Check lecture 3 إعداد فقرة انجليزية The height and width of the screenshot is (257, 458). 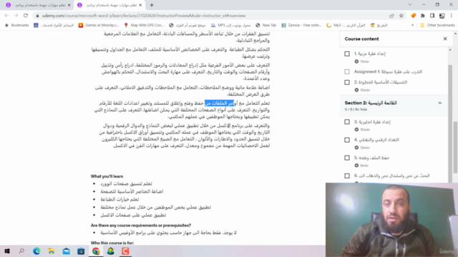click(347, 122)
